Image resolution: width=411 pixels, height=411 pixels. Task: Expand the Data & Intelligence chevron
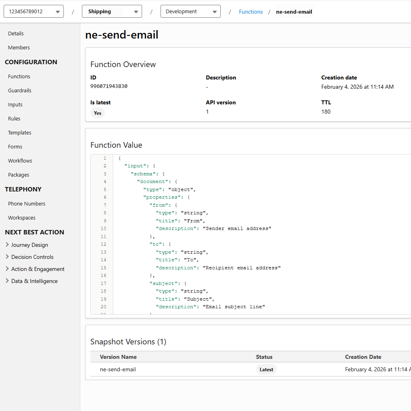coord(7,281)
